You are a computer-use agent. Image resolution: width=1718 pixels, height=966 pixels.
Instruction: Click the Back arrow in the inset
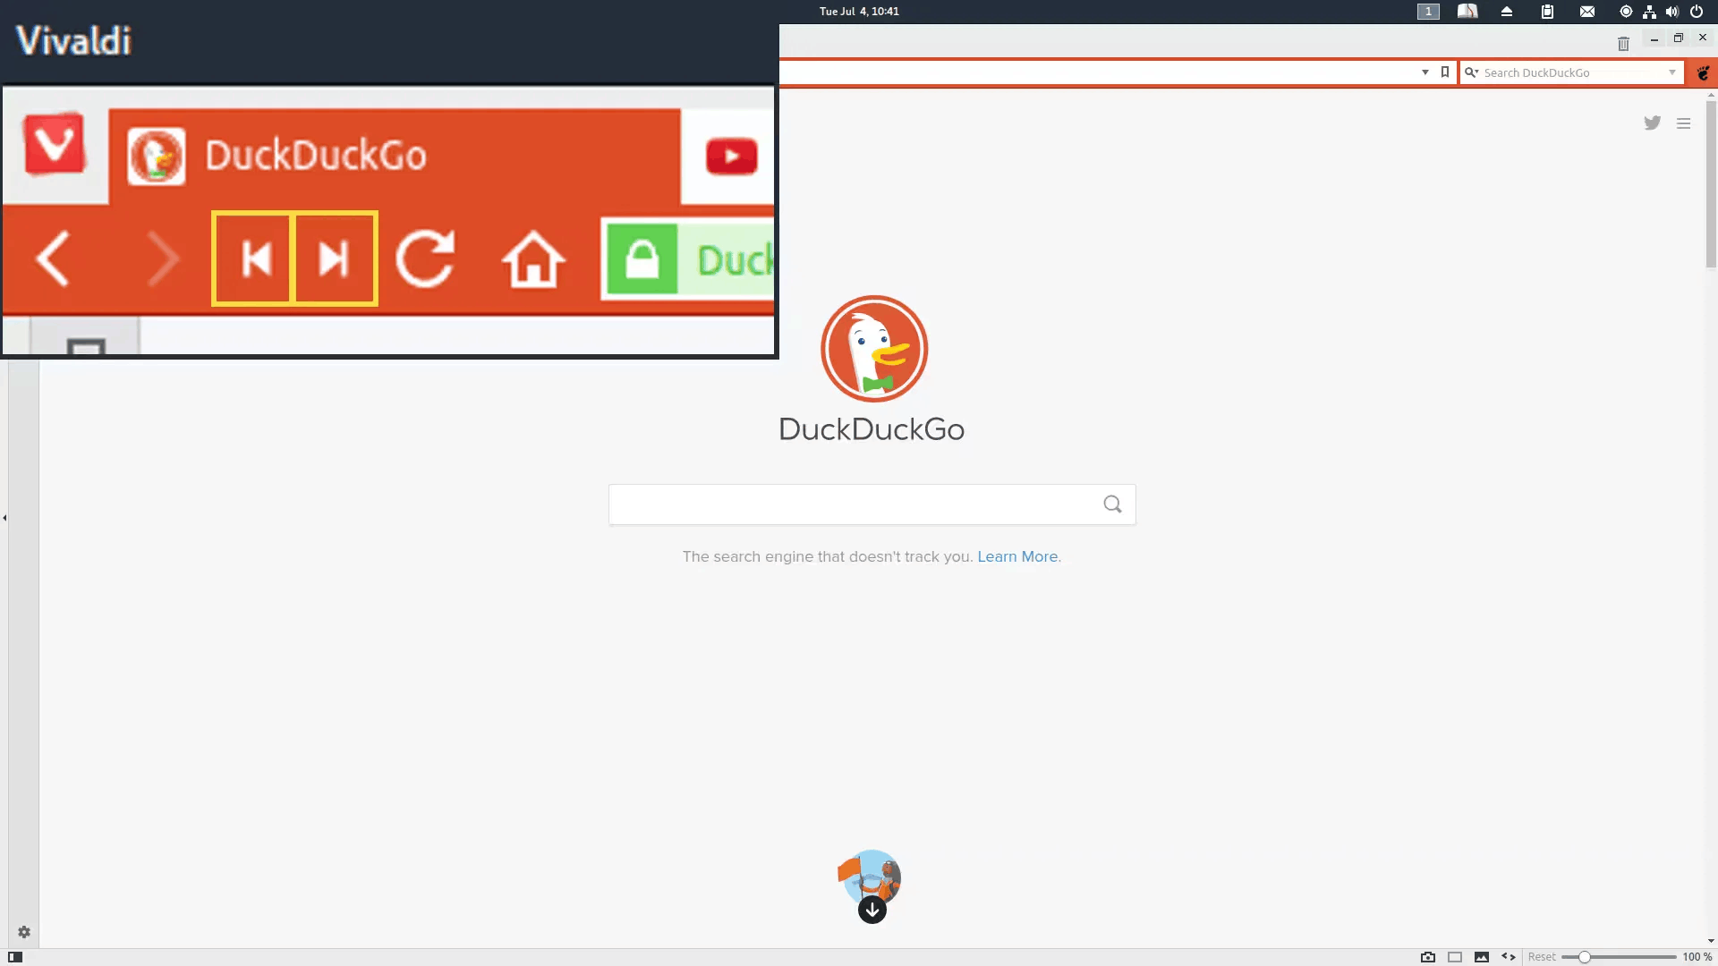coord(53,259)
